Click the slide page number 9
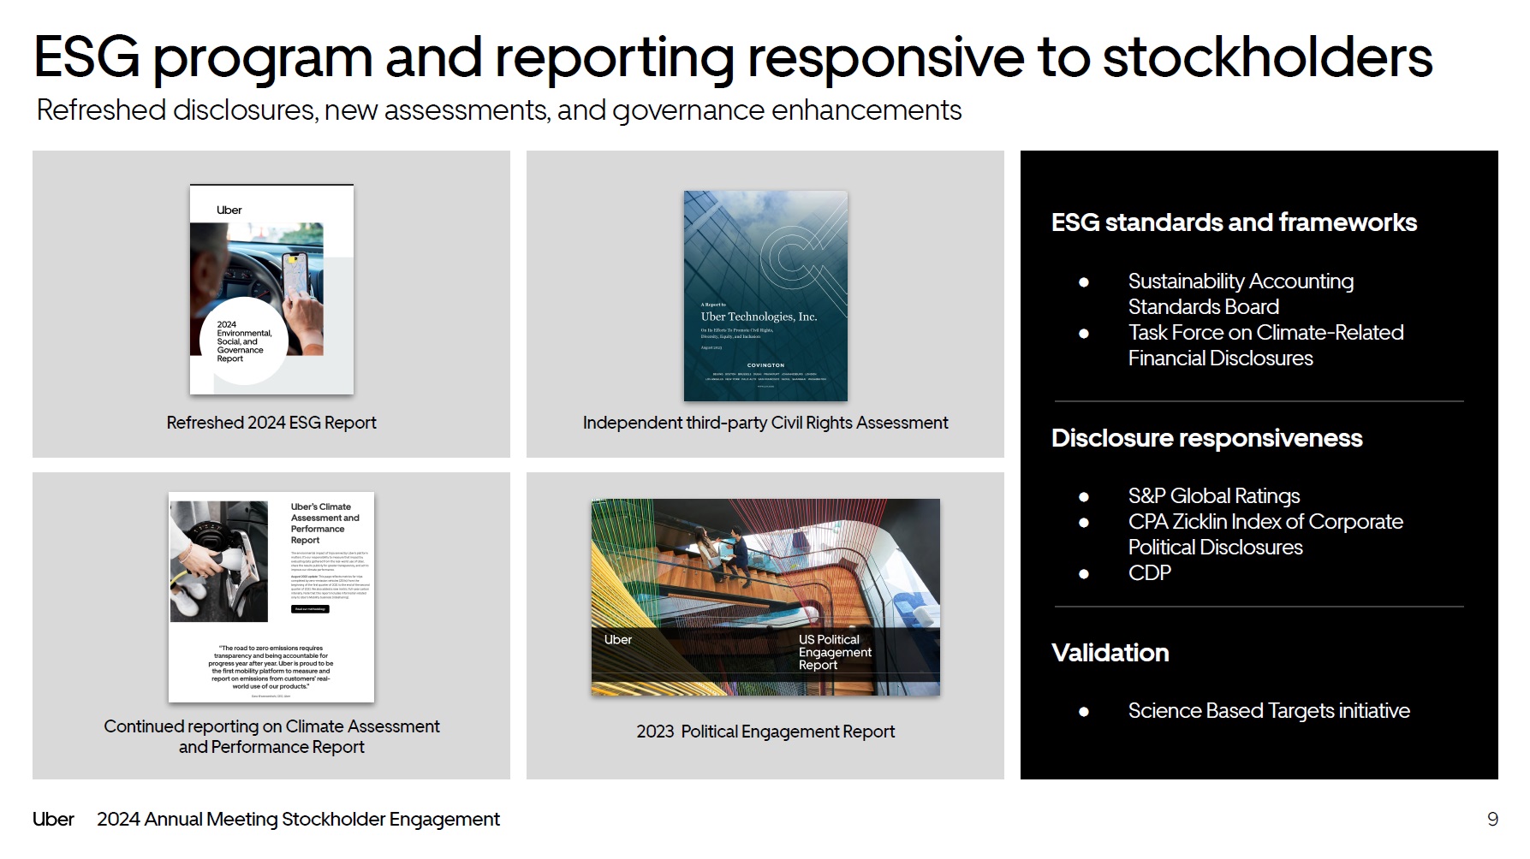The image size is (1530, 859). point(1492,820)
